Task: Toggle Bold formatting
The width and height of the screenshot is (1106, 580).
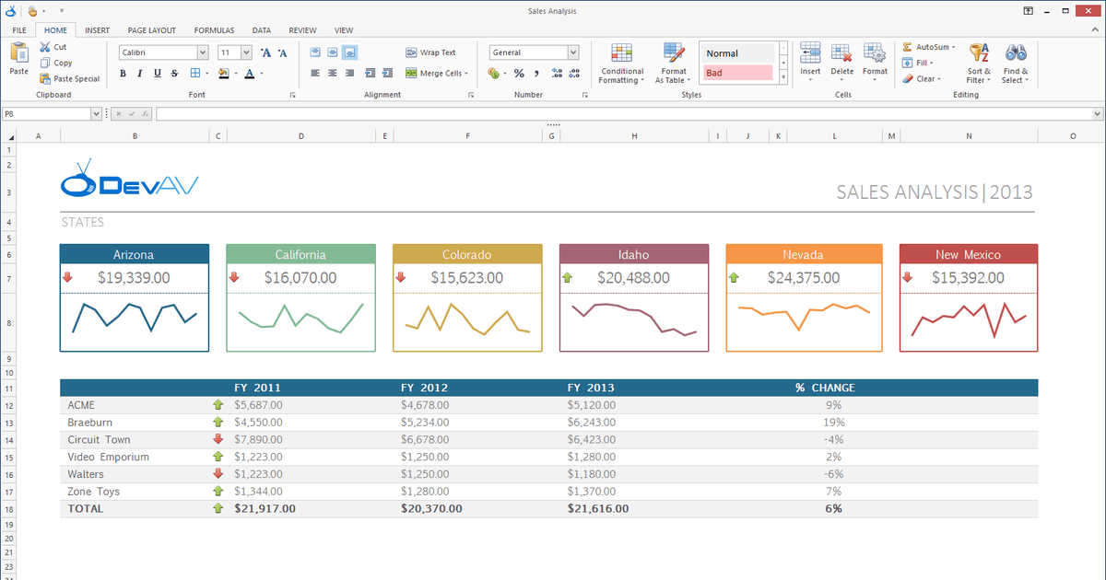Action: pos(124,74)
